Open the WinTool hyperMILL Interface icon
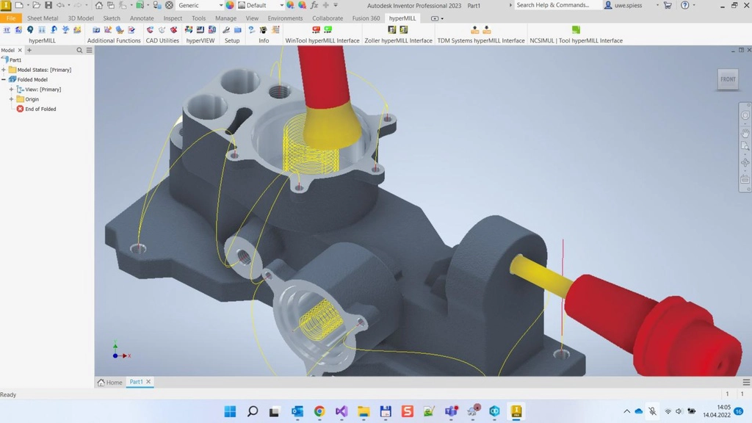The height and width of the screenshot is (423, 752). [316, 29]
